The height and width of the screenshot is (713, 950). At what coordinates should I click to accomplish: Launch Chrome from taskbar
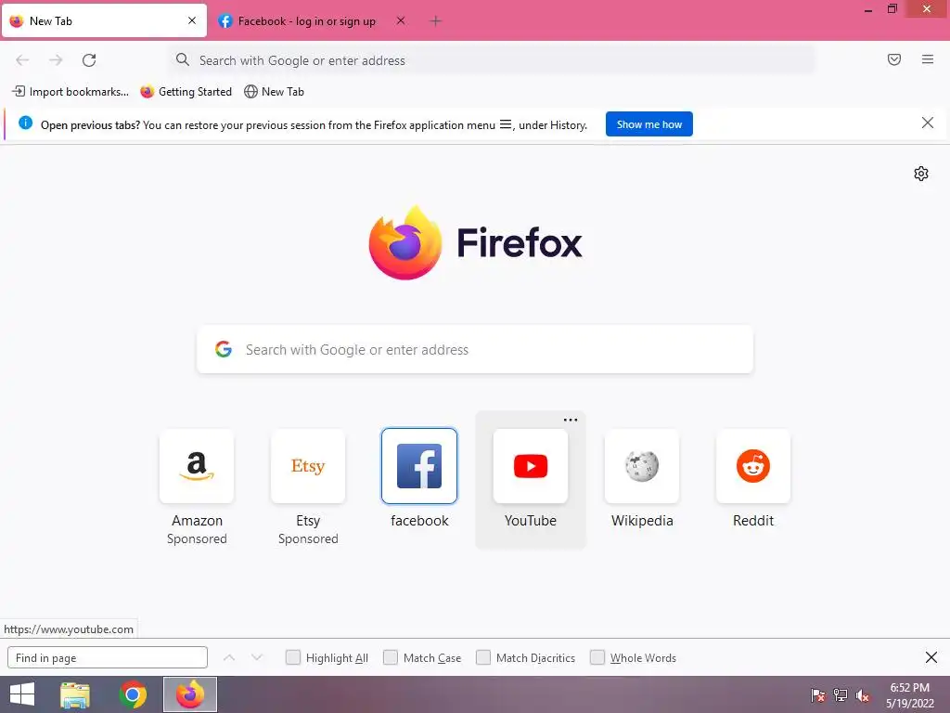[133, 694]
